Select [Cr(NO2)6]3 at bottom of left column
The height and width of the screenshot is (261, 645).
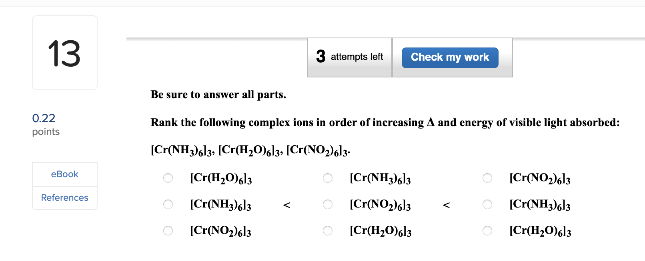[168, 231]
